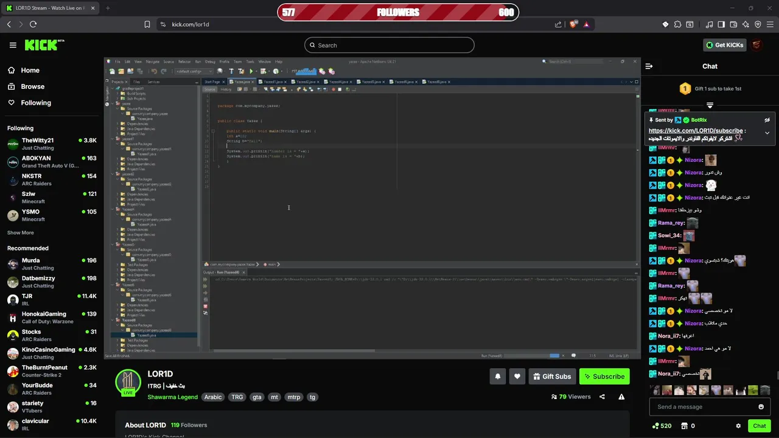Screen dimensions: 779x438
Task: Open the Shawarma Legend category link
Action: pyautogui.click(x=172, y=397)
